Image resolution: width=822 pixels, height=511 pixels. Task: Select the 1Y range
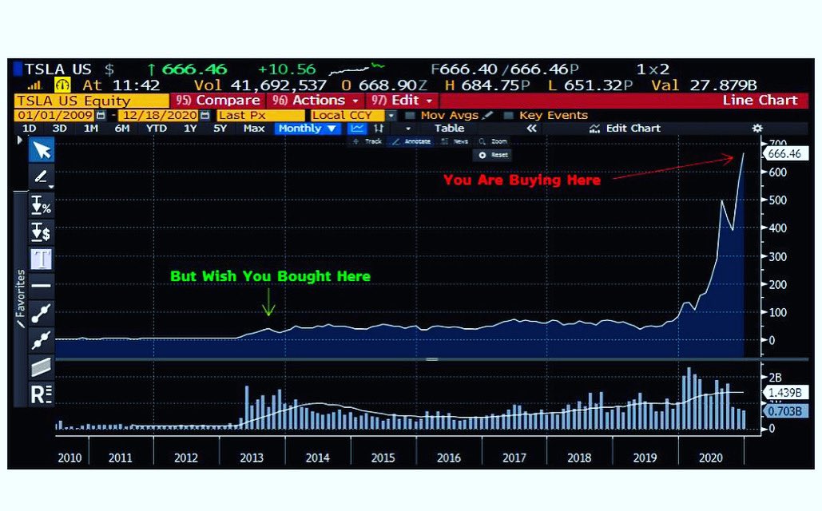[190, 129]
